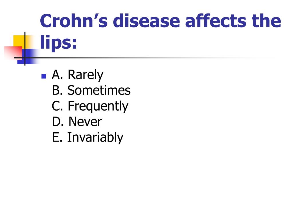Click the word the ending the title's first line
Image resolution: width=293 pixels, height=220 pixels.
[x=266, y=21]
